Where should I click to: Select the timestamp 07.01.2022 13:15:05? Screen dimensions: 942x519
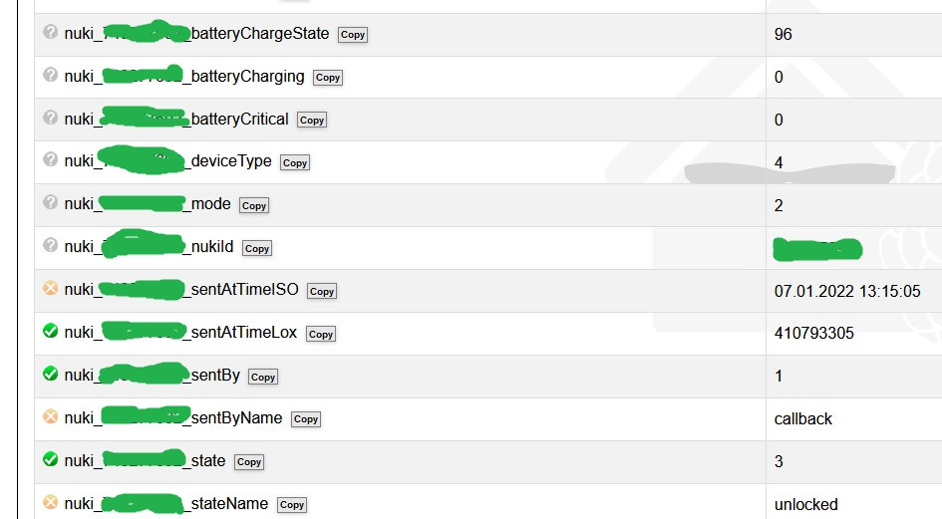click(x=847, y=291)
